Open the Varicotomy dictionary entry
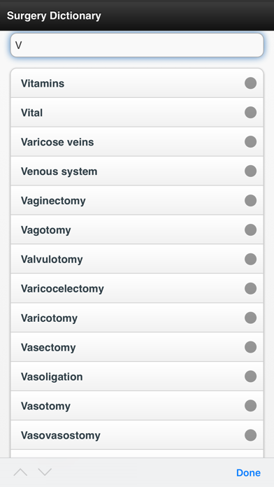The height and width of the screenshot is (487, 274). [x=137, y=318]
